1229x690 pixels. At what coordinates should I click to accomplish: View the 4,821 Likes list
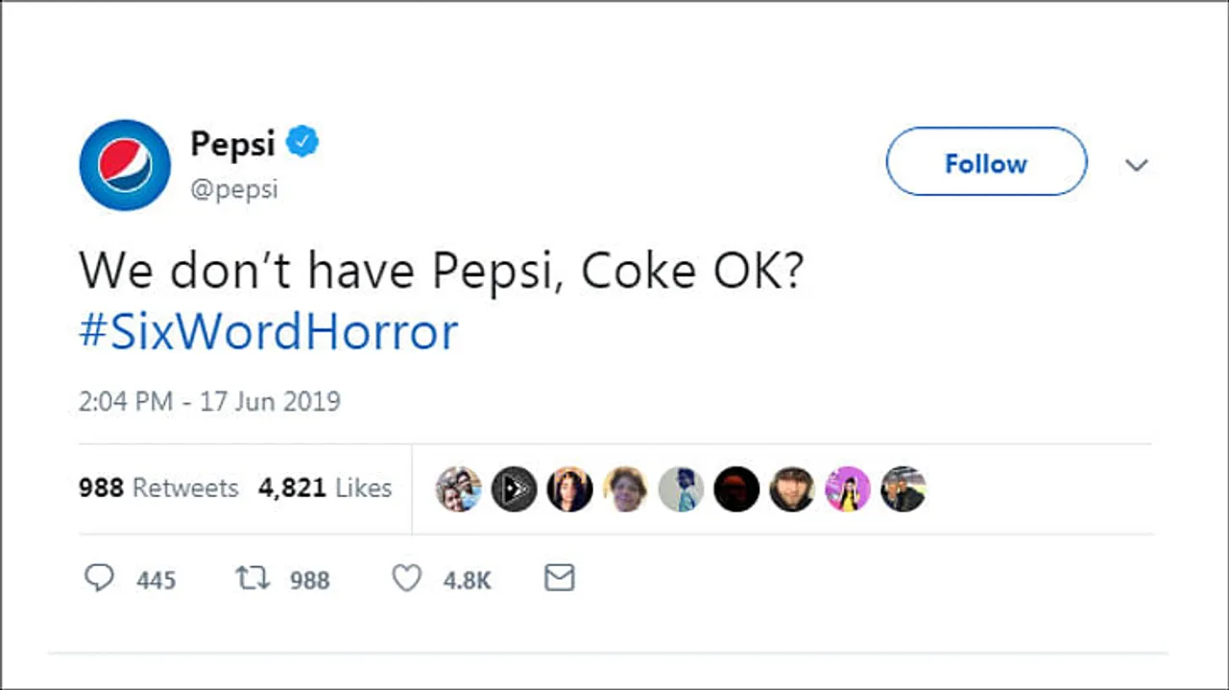(x=325, y=488)
